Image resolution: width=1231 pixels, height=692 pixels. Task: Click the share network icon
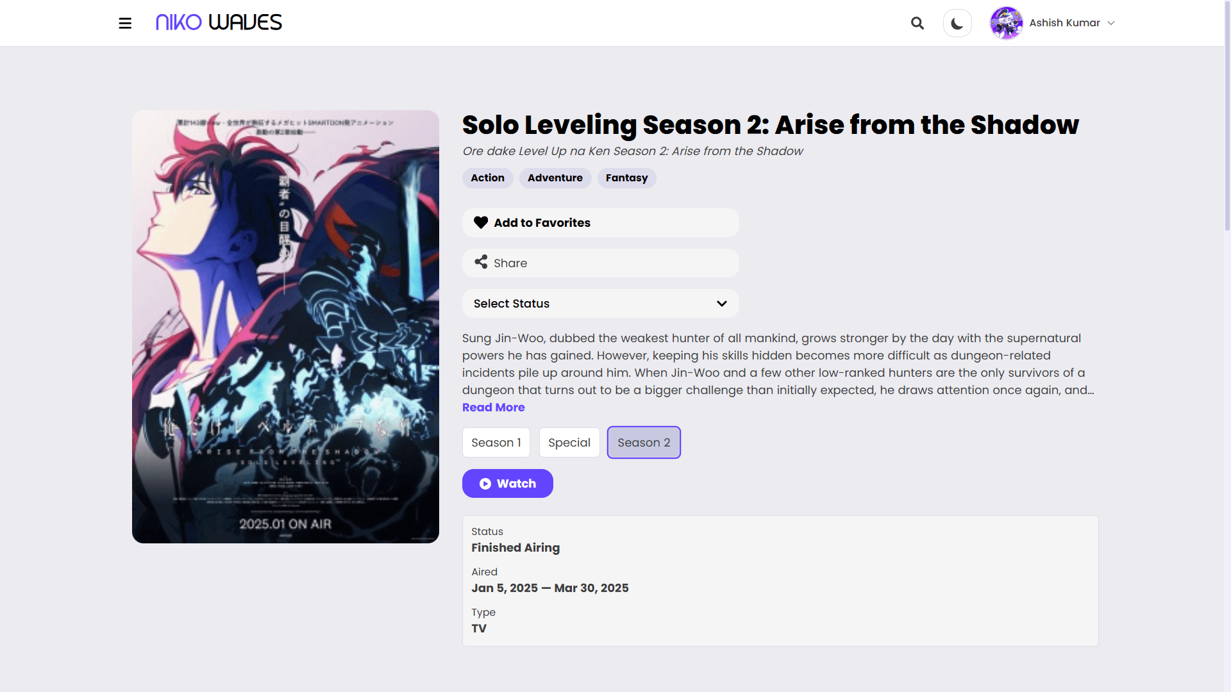point(481,262)
